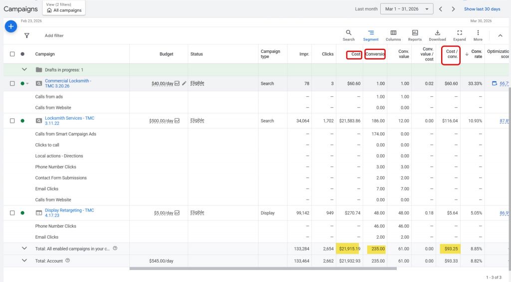Open Display Retargeting - TMC 4.17.23 campaign
Image resolution: width=511 pixels, height=282 pixels.
[69, 213]
